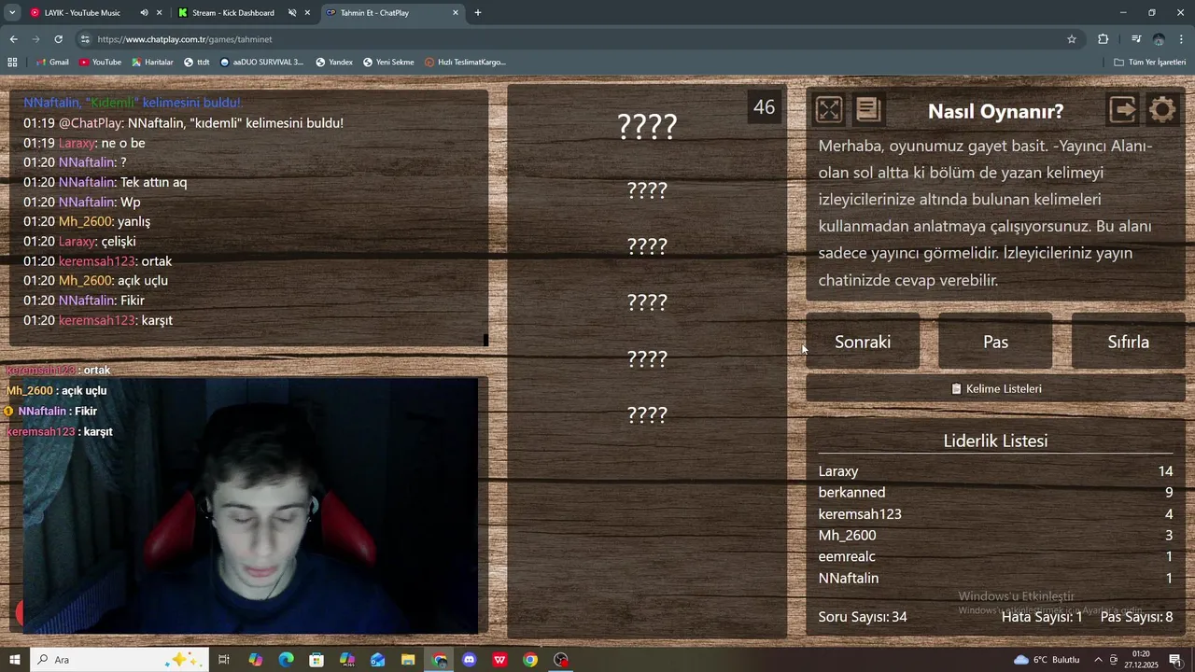Viewport: 1195px width, 672px height.
Task: Click the exit arrow icon near settings
Action: (x=1122, y=110)
